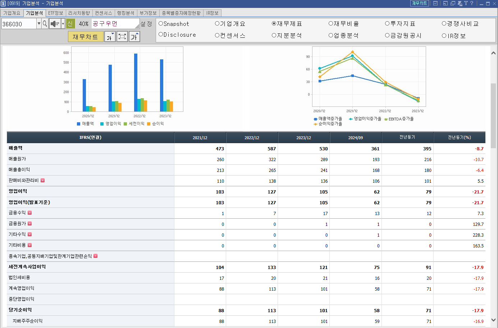Viewport: 498px width, 328px height.
Task: Click the stock code search magnifier icon
Action: click(45, 24)
